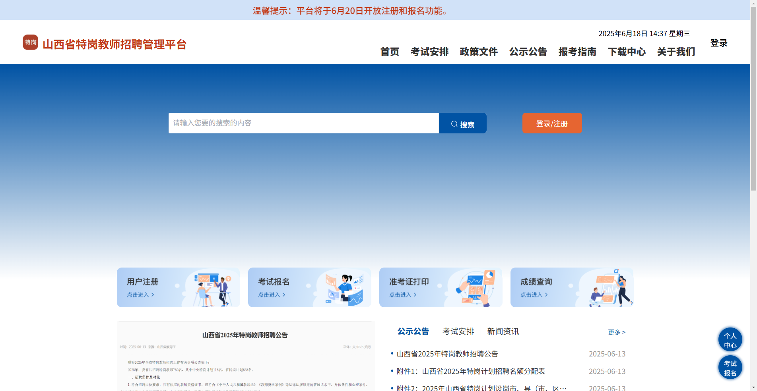Click the search input field
The height and width of the screenshot is (391, 757).
(x=302, y=123)
